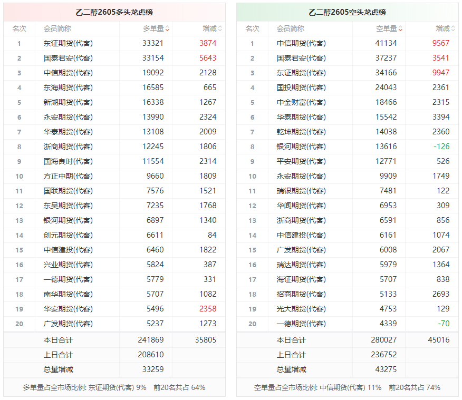
Task: Click red change value 5643
Action: pos(208,58)
